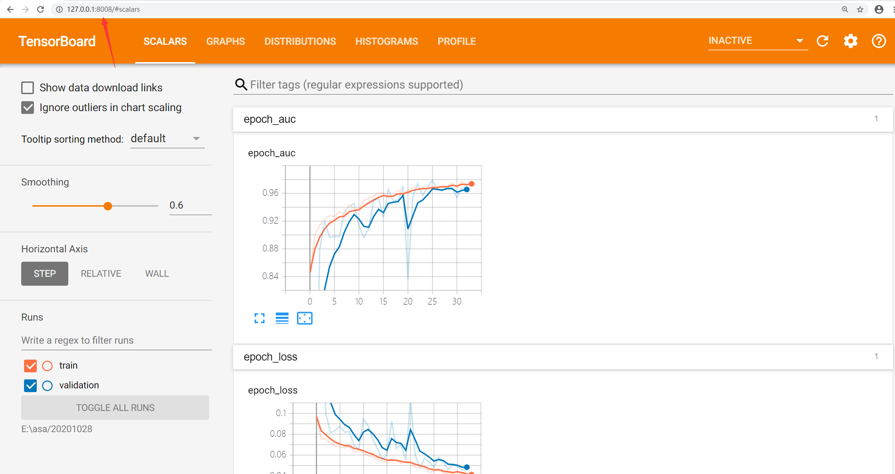Viewport: 895px width, 474px height.
Task: Click the filter tags magnifier icon
Action: [241, 85]
